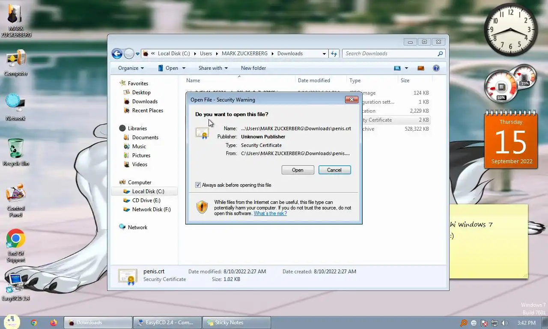Select the Control Panel desktop icon
The width and height of the screenshot is (548, 329).
pos(16,200)
